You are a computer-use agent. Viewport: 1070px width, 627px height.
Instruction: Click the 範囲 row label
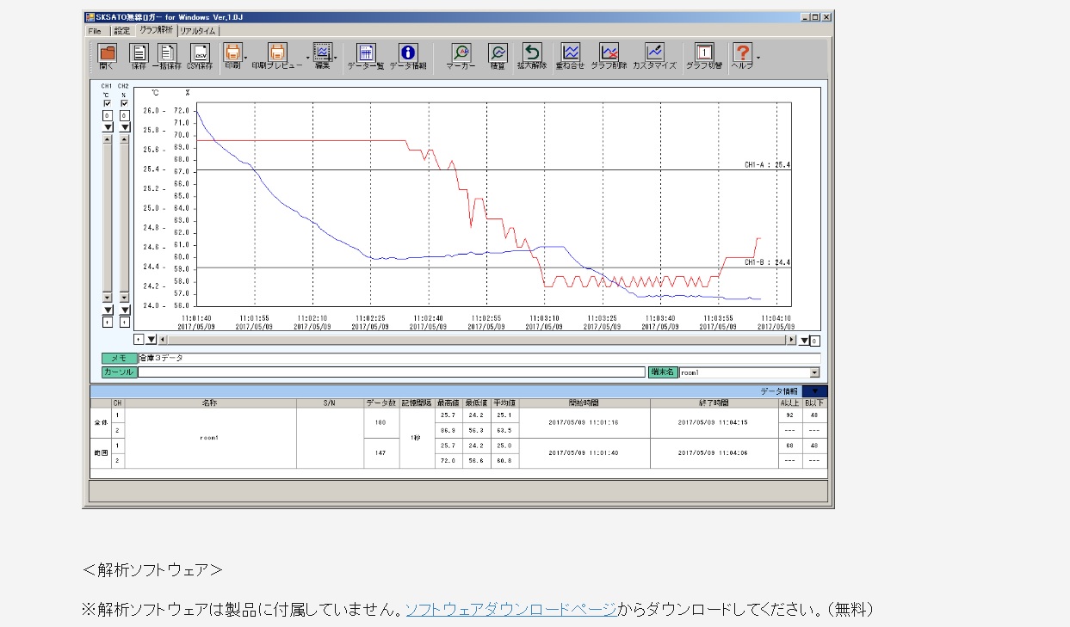click(101, 453)
